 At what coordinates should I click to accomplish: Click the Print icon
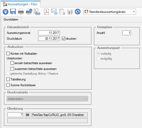coord(21,12)
